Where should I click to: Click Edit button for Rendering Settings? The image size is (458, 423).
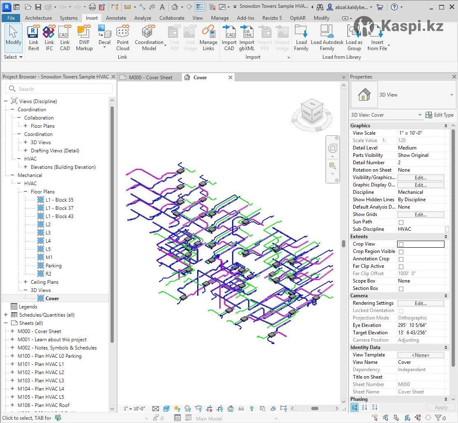coord(420,303)
